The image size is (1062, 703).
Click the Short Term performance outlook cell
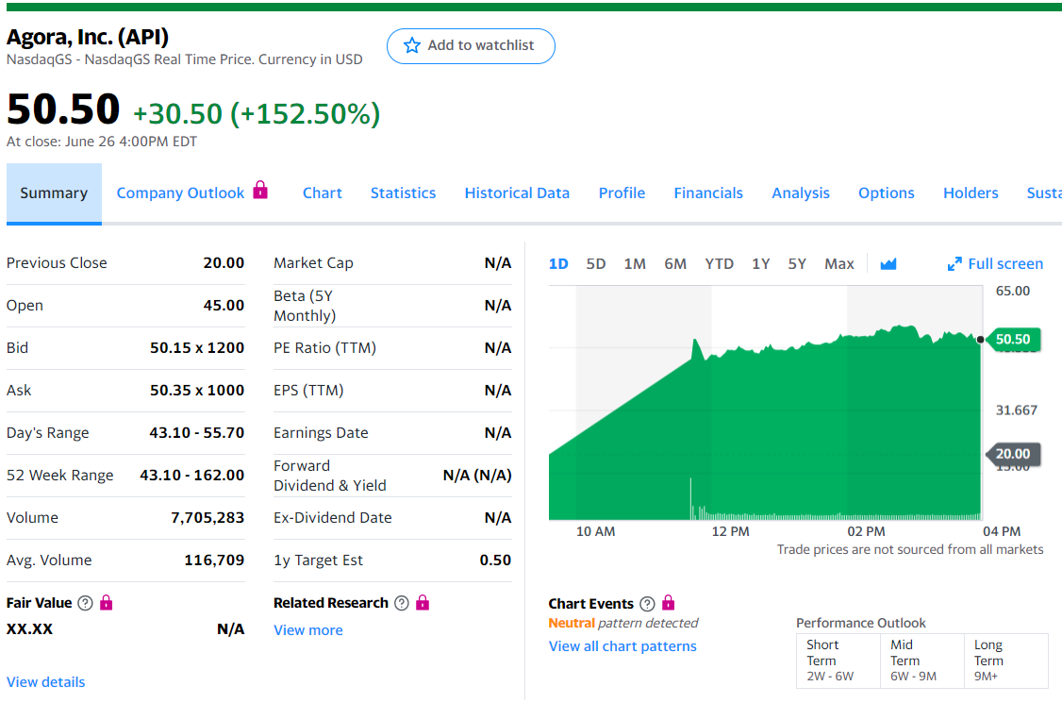point(838,661)
